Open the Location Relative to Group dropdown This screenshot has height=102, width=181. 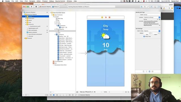click(152, 17)
